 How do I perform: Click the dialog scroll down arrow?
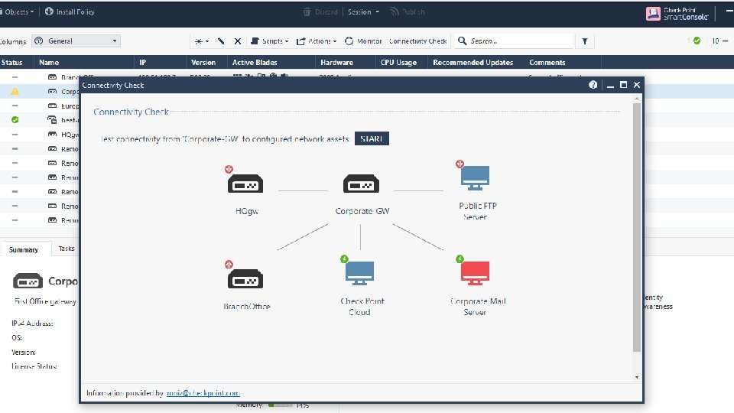point(637,377)
